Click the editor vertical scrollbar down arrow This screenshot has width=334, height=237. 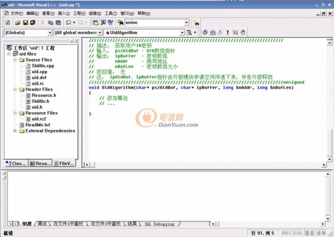pyautogui.click(x=330, y=159)
